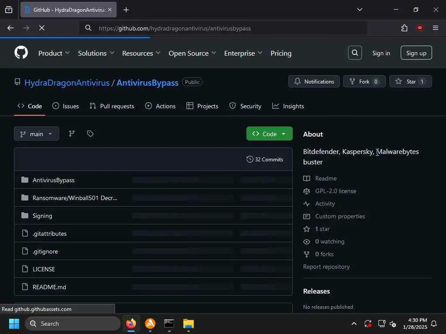Image resolution: width=446 pixels, height=334 pixels.
Task: Switch to the Pull requests tab
Action: point(112,106)
